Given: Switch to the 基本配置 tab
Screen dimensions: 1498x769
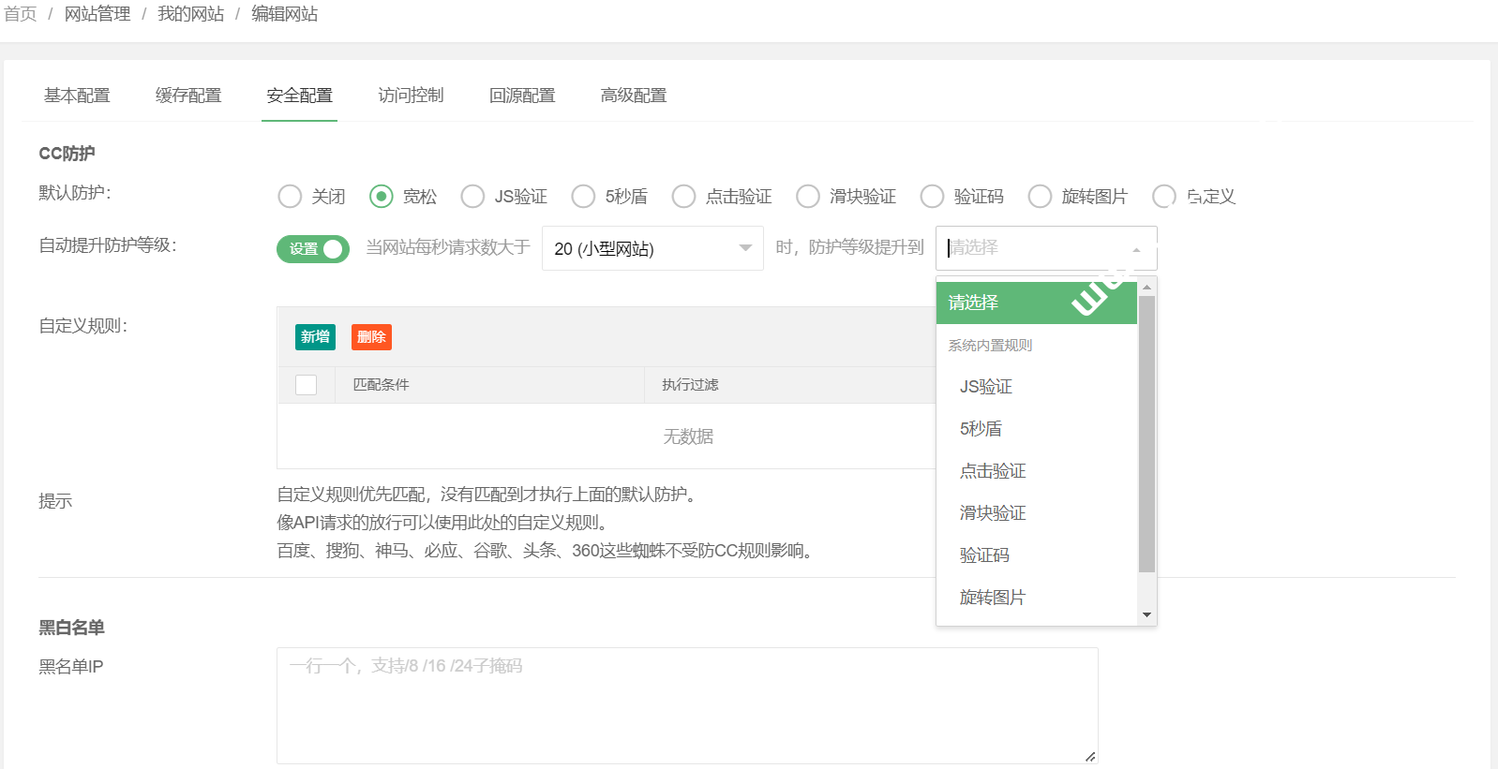Looking at the screenshot, I should (77, 96).
